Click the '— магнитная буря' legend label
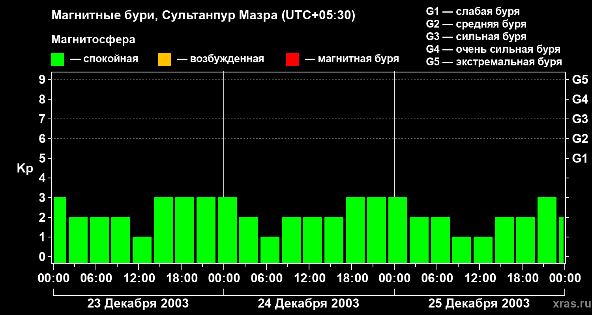 (352, 59)
